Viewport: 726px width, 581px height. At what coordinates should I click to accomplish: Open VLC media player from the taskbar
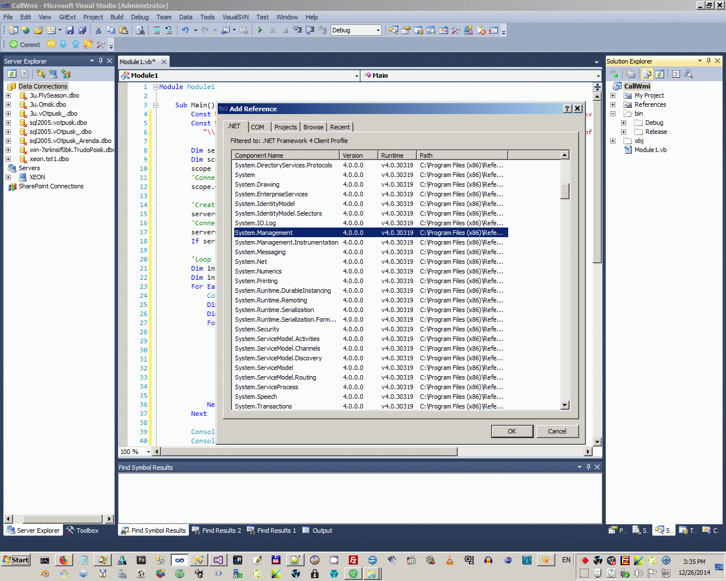tap(450, 560)
